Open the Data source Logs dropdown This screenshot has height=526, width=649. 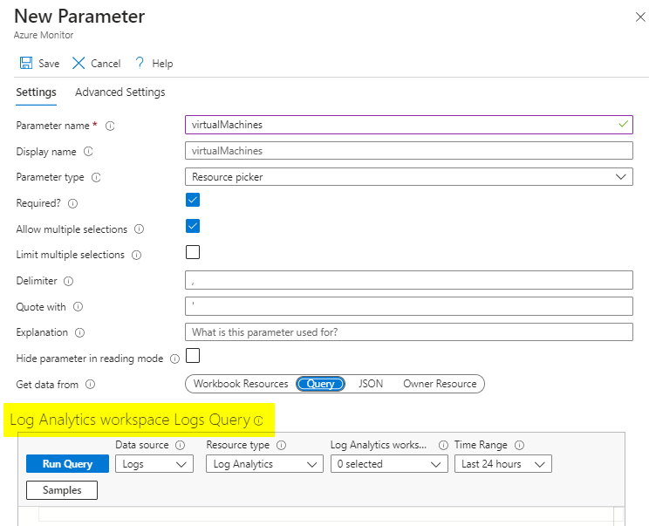[x=154, y=464]
